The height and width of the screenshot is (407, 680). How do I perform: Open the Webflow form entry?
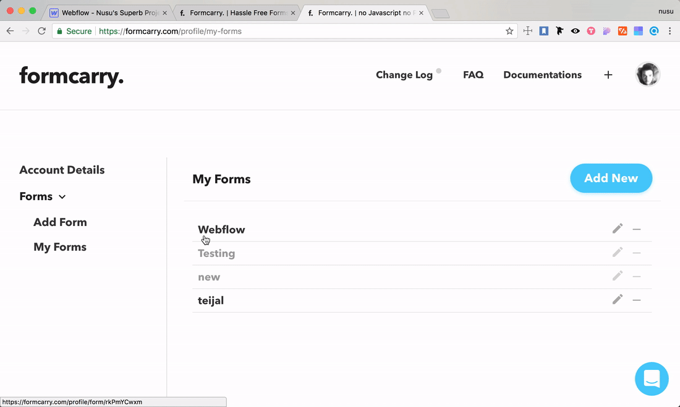click(221, 230)
